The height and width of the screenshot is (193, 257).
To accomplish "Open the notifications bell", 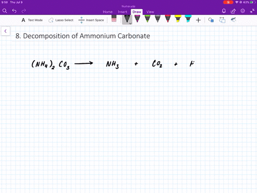I will pyautogui.click(x=224, y=11).
